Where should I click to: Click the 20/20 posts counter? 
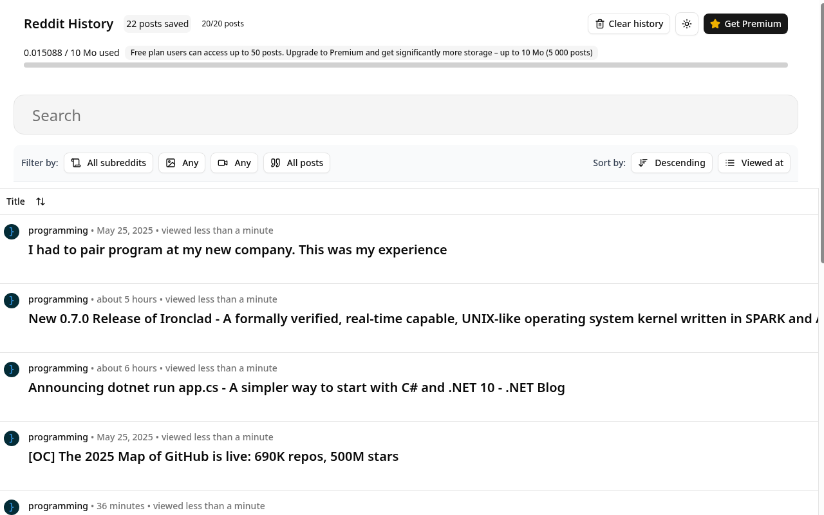[x=223, y=24]
